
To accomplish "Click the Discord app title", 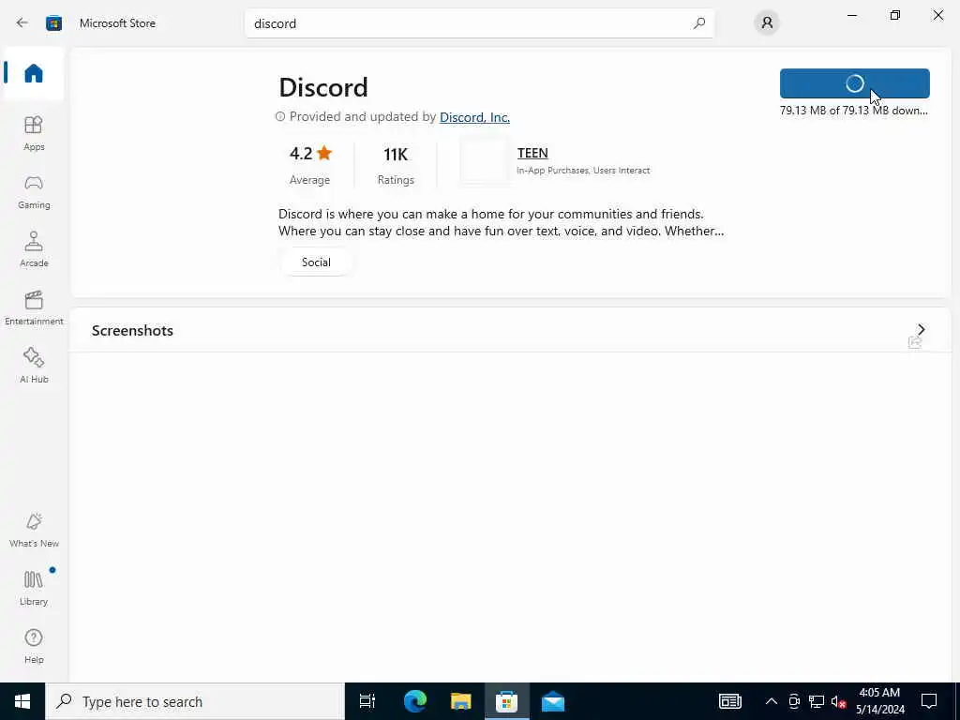I will pos(323,87).
